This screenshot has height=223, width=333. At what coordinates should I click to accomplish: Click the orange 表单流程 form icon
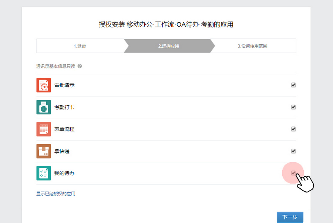point(44,129)
